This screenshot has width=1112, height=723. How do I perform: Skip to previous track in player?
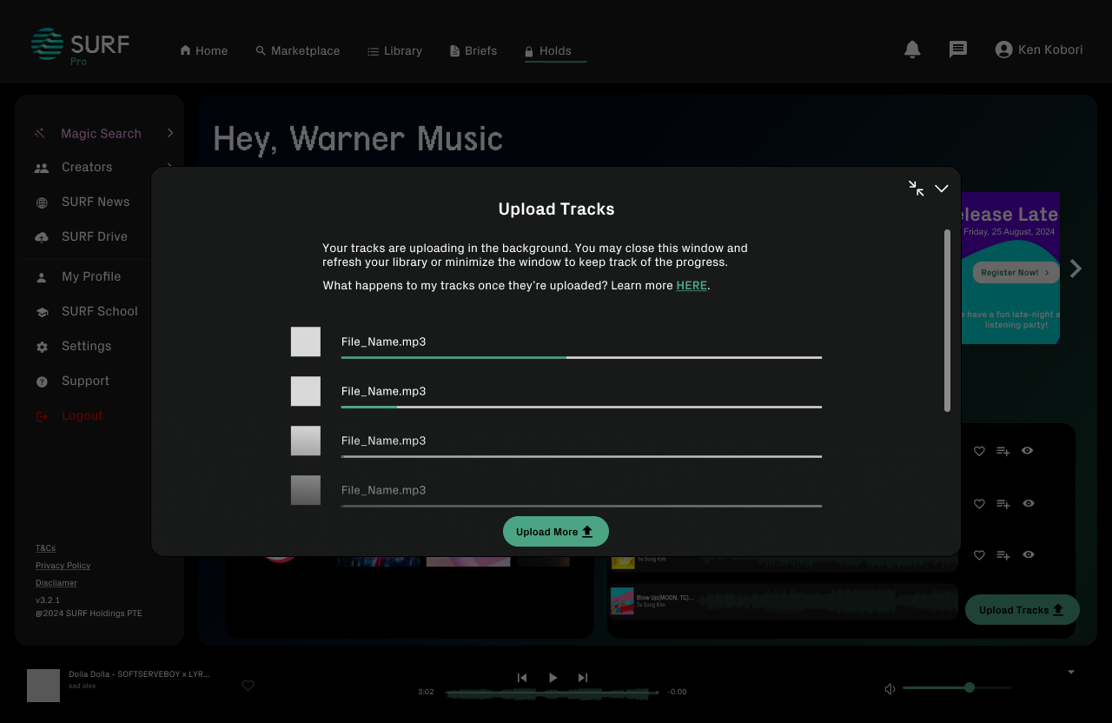pyautogui.click(x=522, y=678)
